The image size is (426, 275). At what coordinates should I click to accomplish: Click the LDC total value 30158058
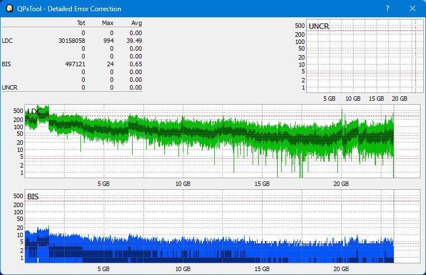(72, 41)
